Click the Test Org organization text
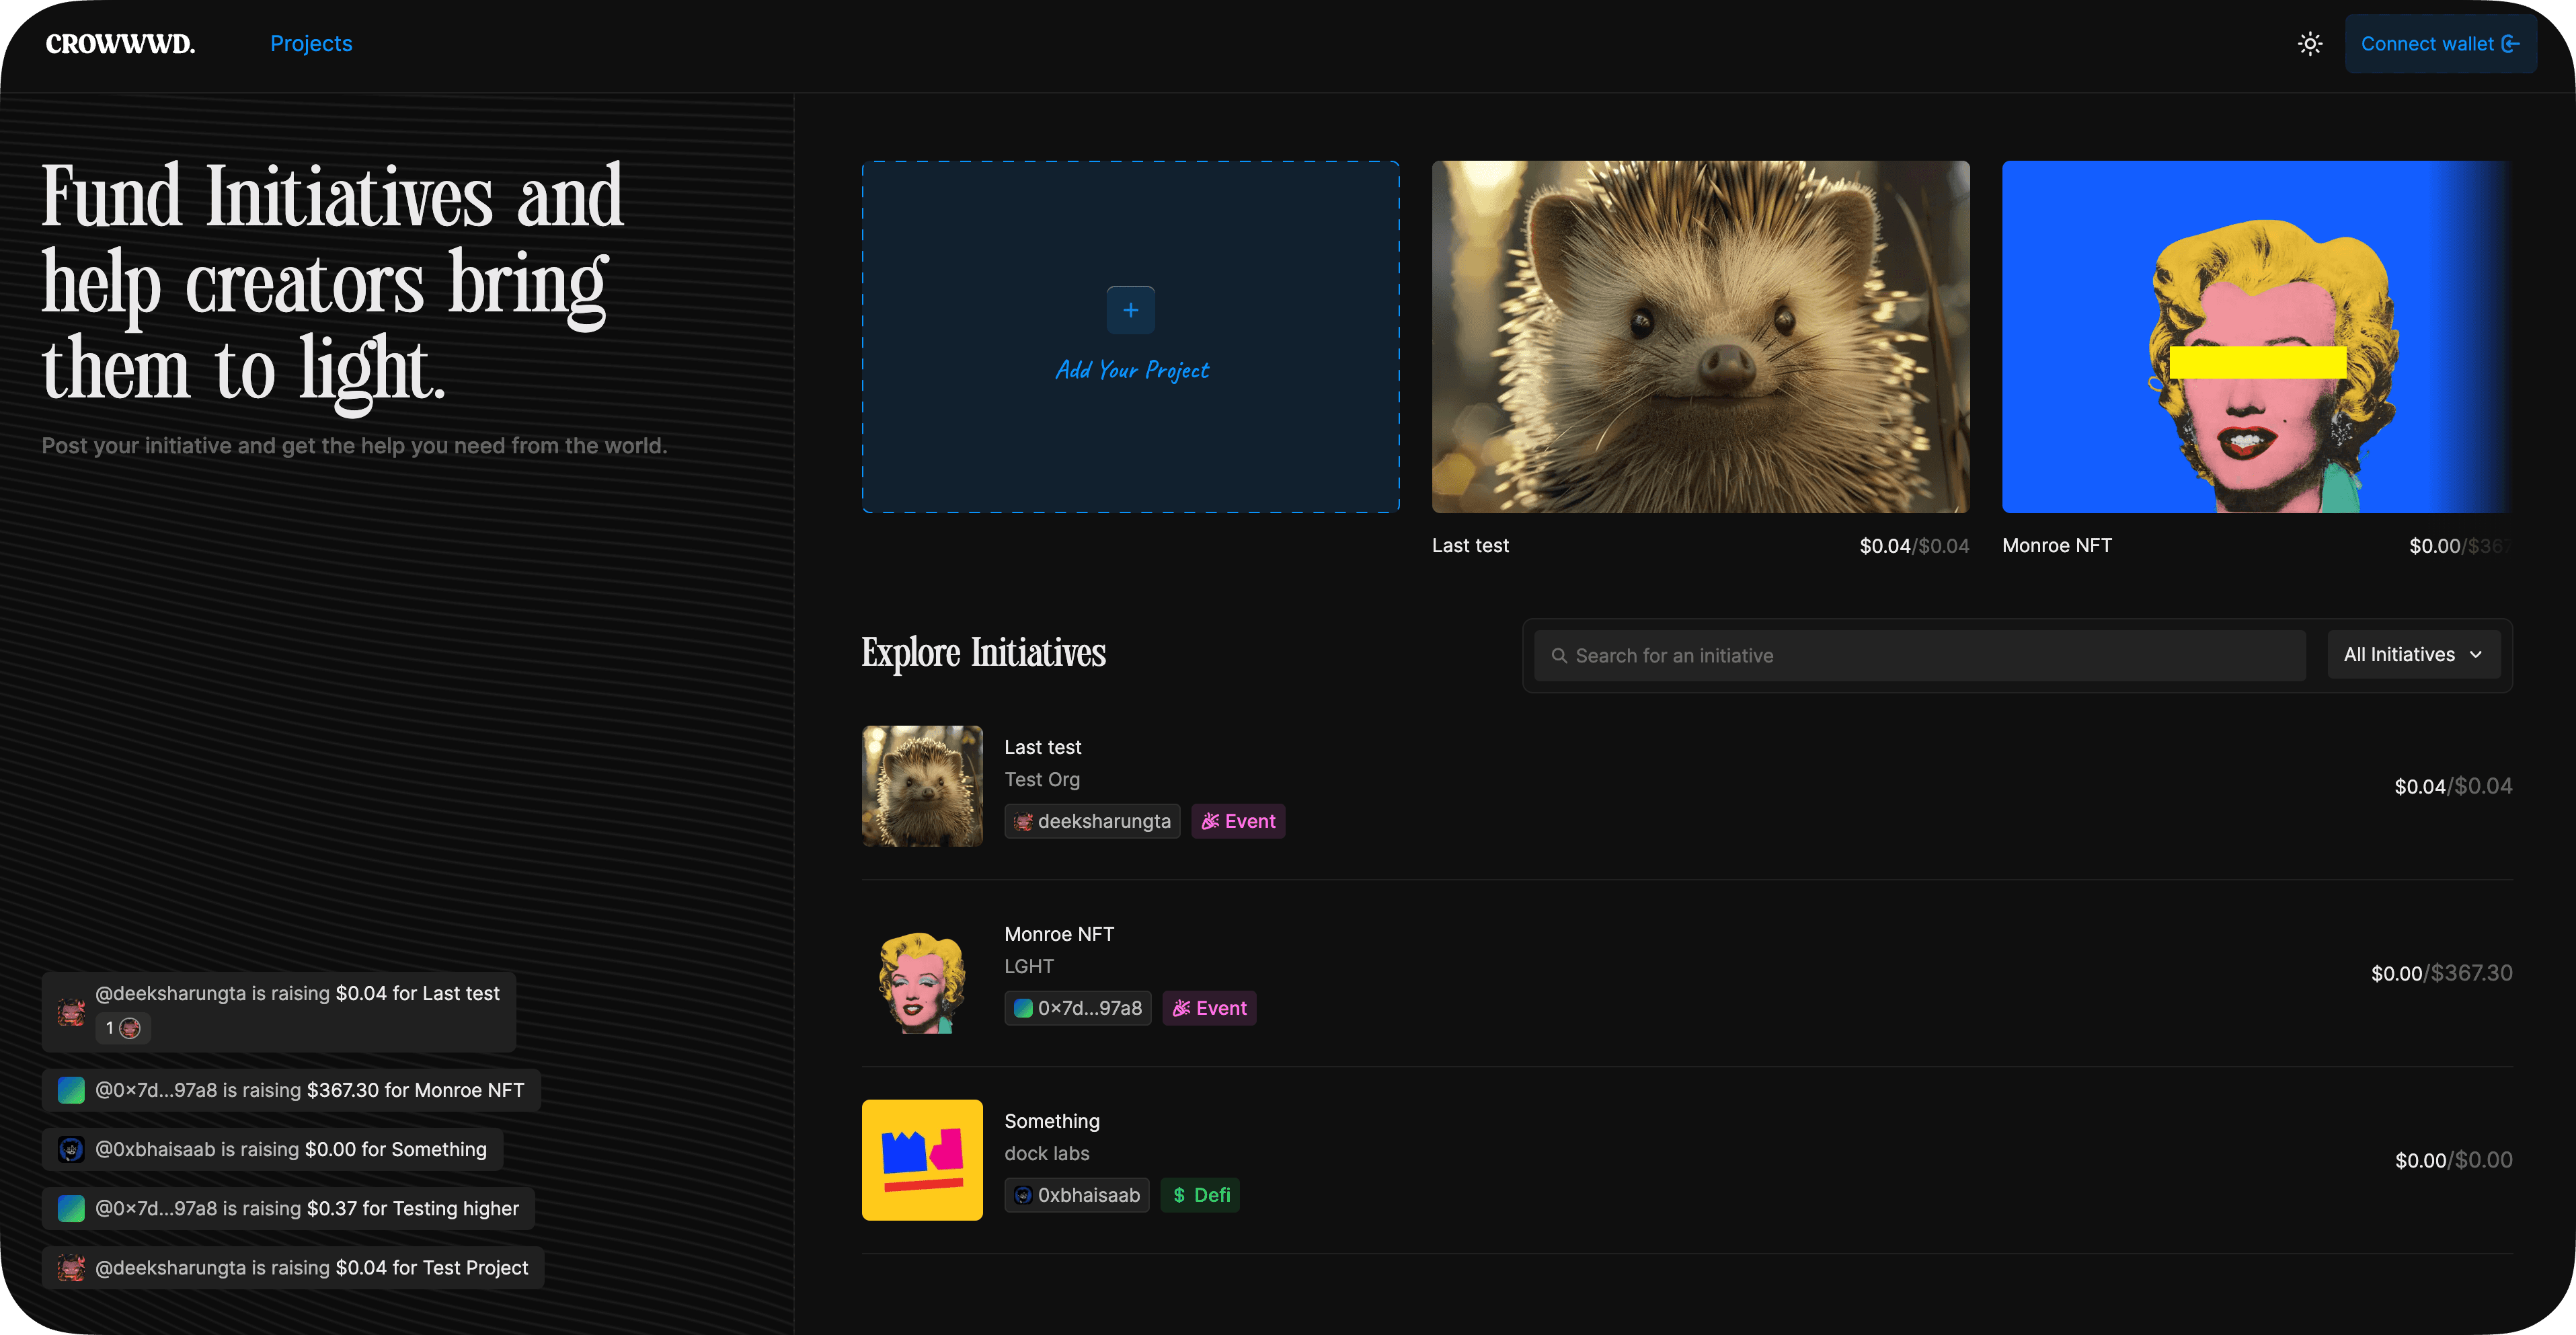This screenshot has height=1335, width=2576. pyautogui.click(x=1042, y=779)
